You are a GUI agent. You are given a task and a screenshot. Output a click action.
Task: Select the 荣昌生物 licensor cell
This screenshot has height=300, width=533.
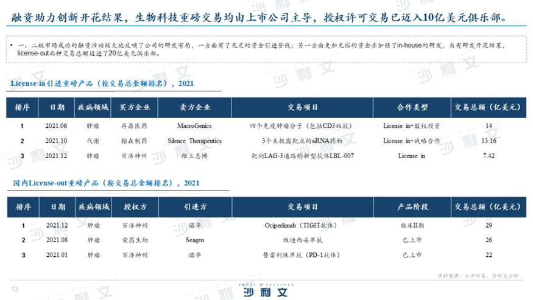(x=135, y=240)
